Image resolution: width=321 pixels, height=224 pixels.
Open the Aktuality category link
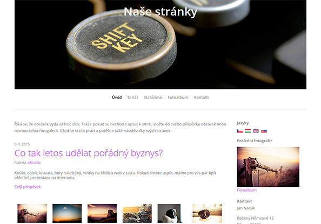click(34, 163)
